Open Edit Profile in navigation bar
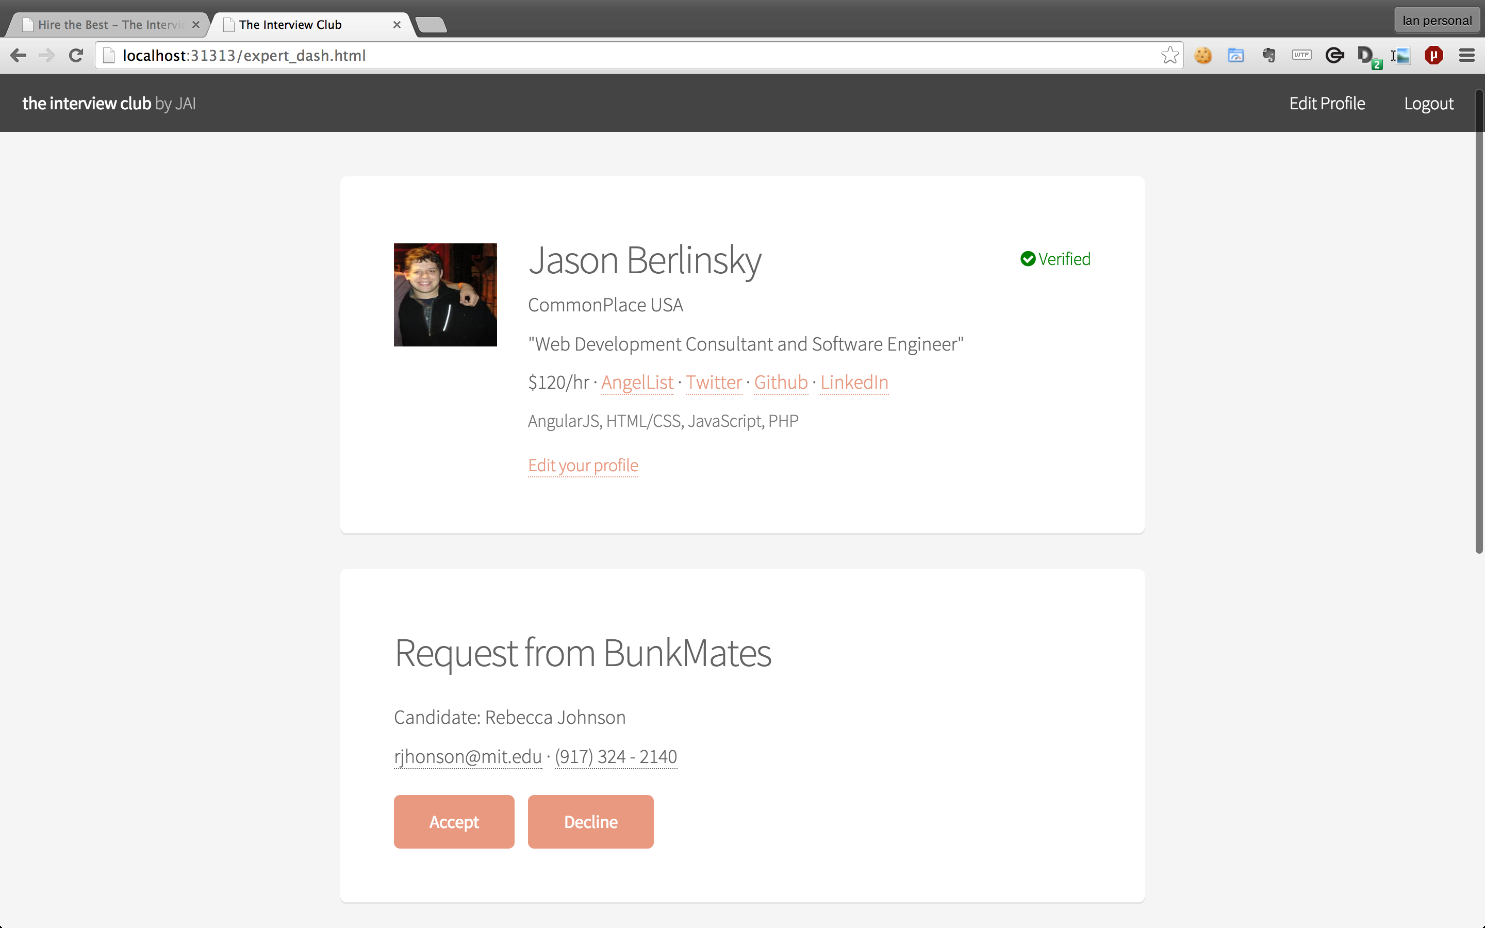Screen dimensions: 1485x928 click(x=1327, y=104)
